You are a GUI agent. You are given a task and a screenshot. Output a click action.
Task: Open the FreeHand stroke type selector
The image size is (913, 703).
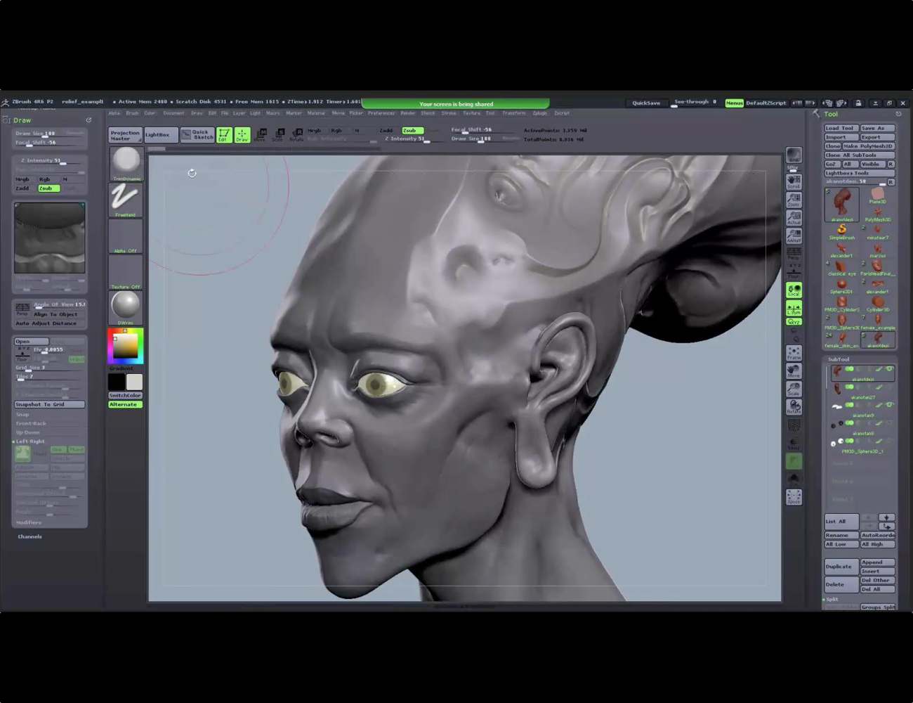(126, 200)
